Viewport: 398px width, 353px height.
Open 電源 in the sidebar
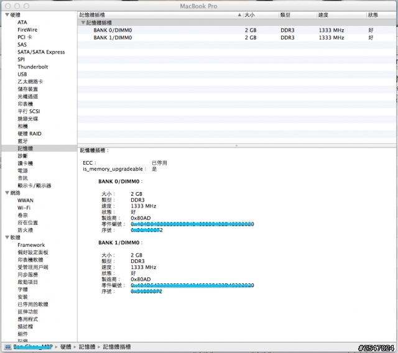pos(22,171)
